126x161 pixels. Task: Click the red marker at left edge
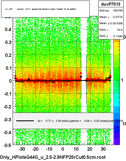[15, 76]
